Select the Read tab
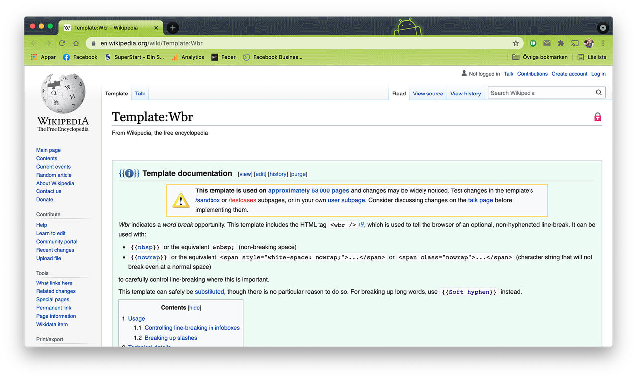The width and height of the screenshot is (637, 379). click(399, 94)
